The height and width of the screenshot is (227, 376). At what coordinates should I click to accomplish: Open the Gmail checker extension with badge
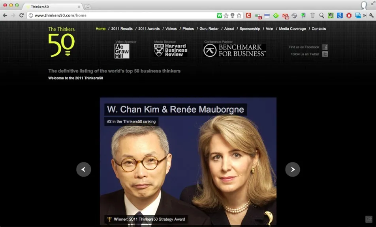[285, 16]
